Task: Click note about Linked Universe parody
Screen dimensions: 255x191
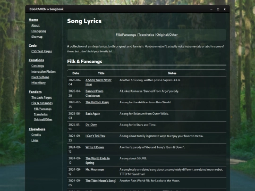Action: [x=149, y=91]
